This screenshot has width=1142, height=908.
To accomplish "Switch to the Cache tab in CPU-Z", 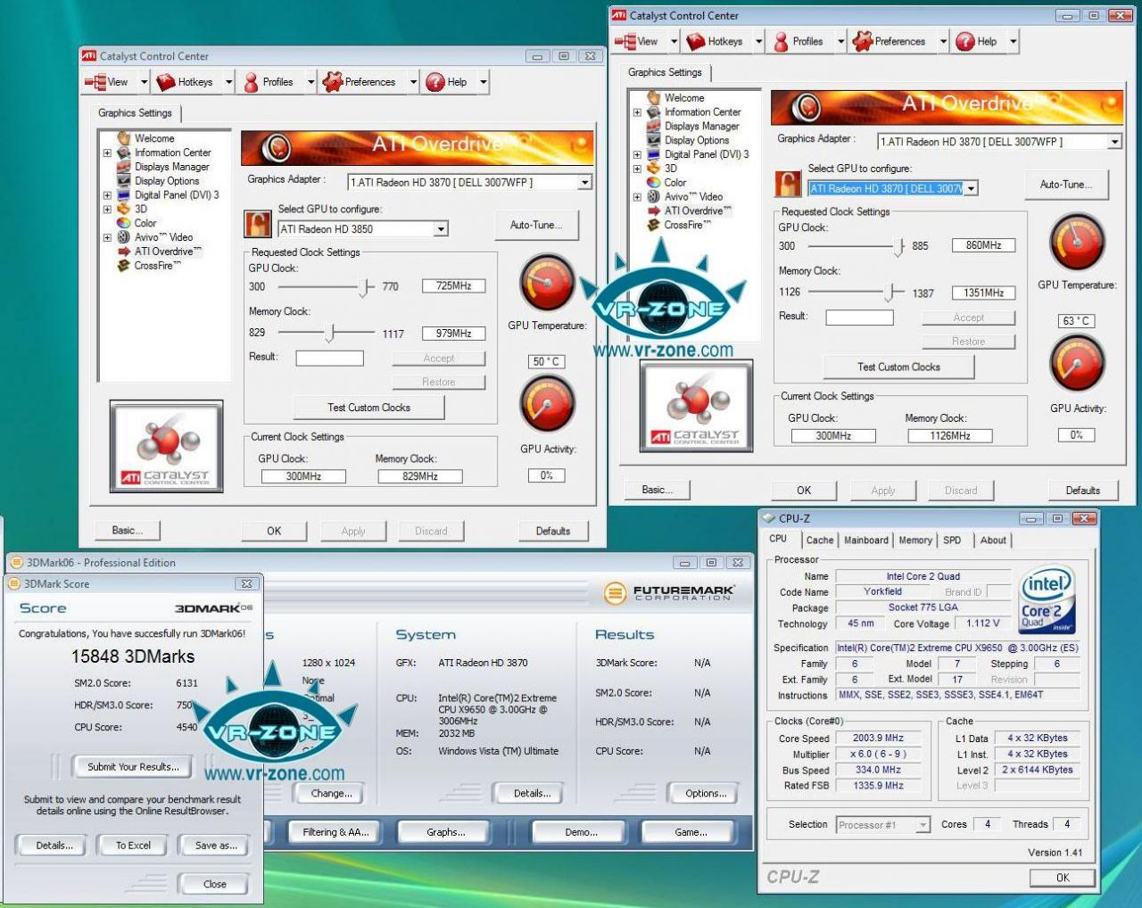I will click(x=820, y=541).
